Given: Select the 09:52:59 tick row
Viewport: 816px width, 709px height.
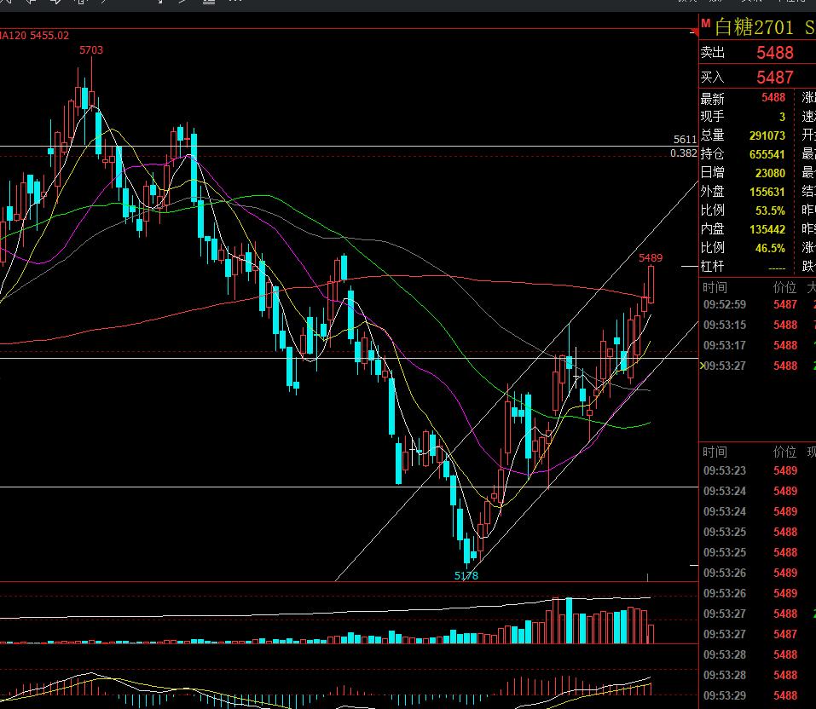Looking at the screenshot, I should pyautogui.click(x=757, y=304).
